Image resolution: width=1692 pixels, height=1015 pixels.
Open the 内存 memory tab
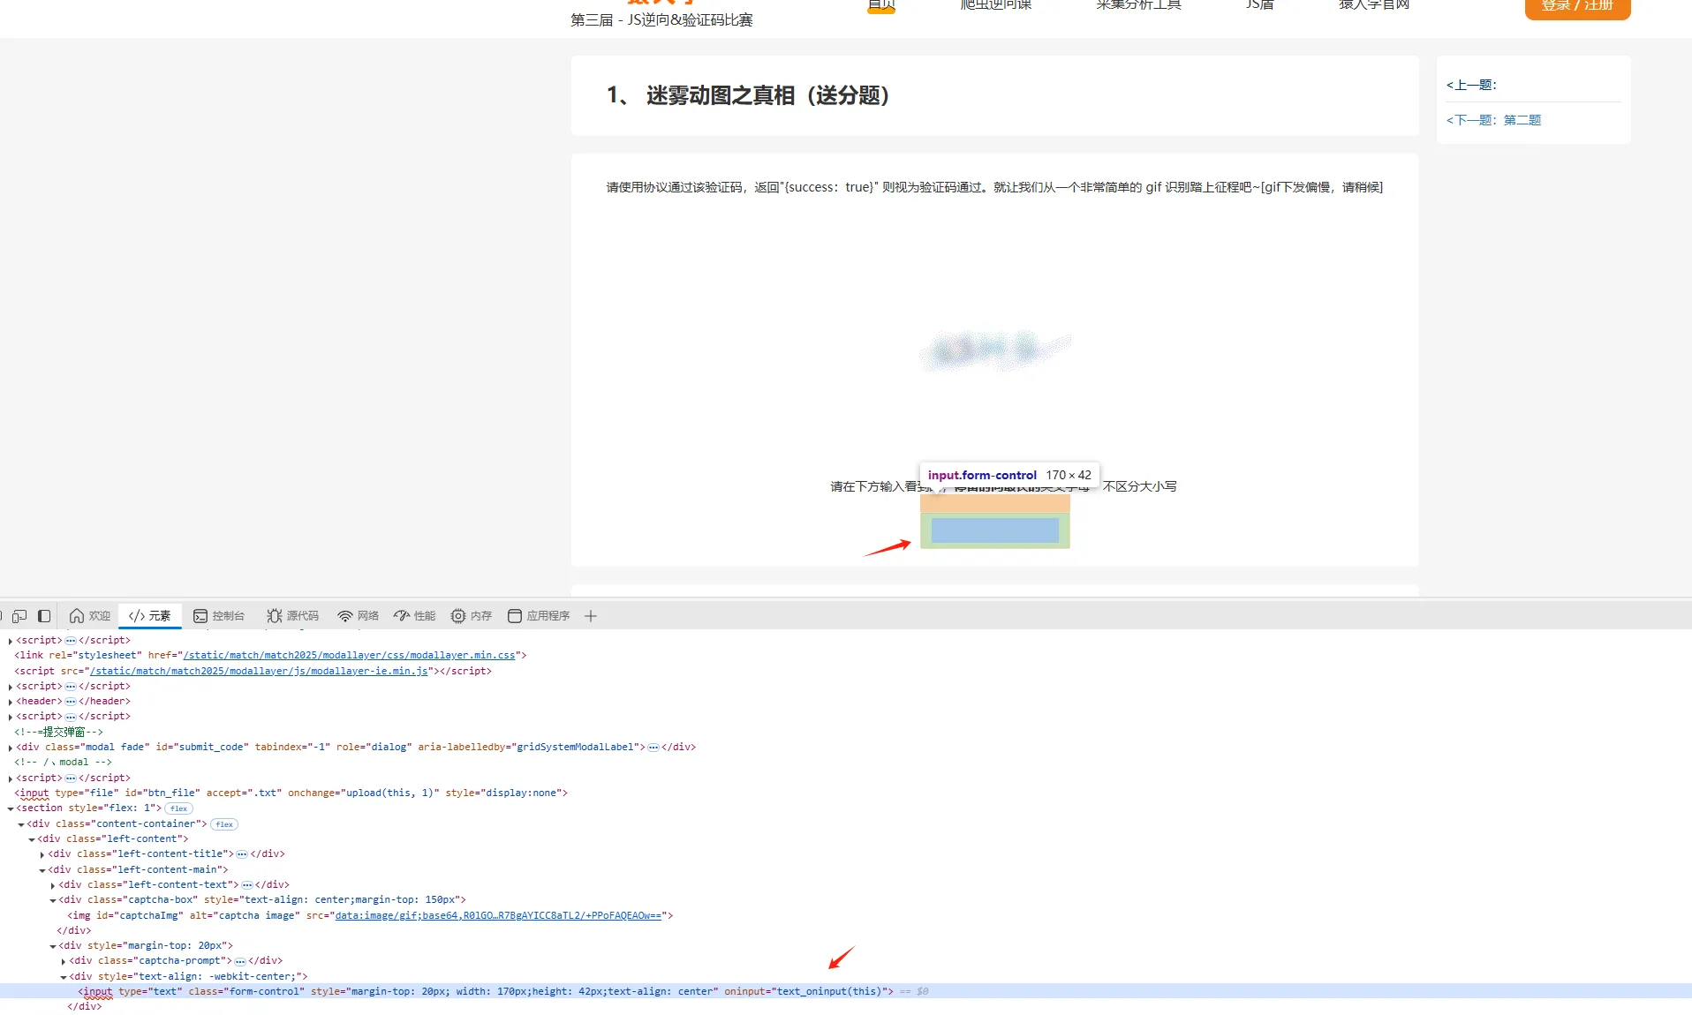tap(471, 616)
